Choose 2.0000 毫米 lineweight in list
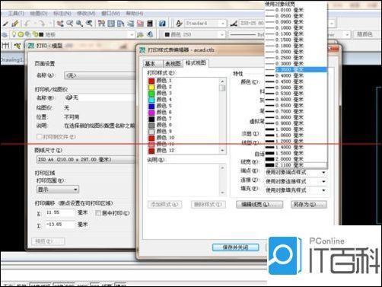 click(x=296, y=159)
